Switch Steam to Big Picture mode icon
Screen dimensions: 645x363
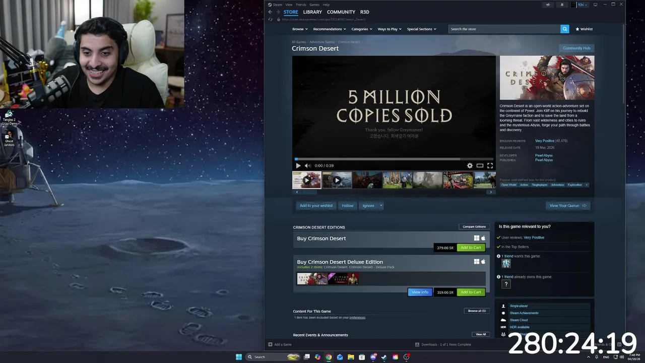point(595,5)
